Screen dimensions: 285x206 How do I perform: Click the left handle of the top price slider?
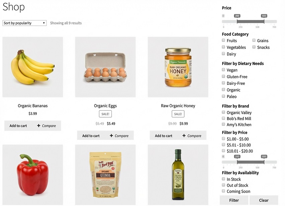click(237, 21)
